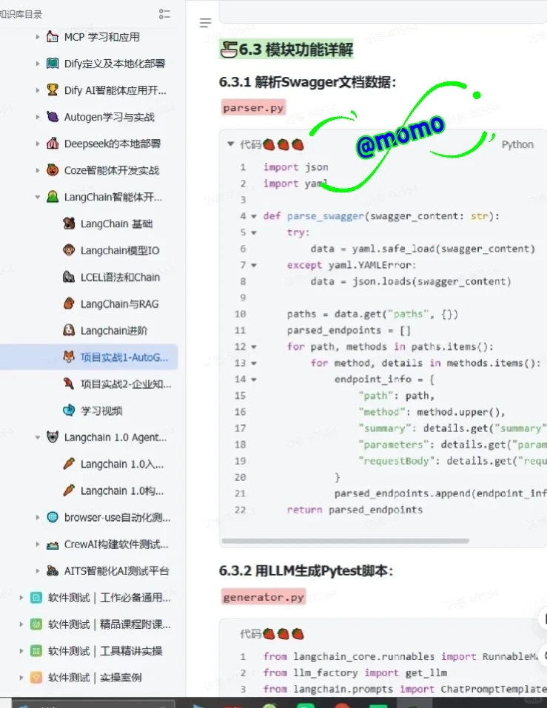547x708 pixels.
Task: Click the 学习视频 icon
Action: point(69,410)
